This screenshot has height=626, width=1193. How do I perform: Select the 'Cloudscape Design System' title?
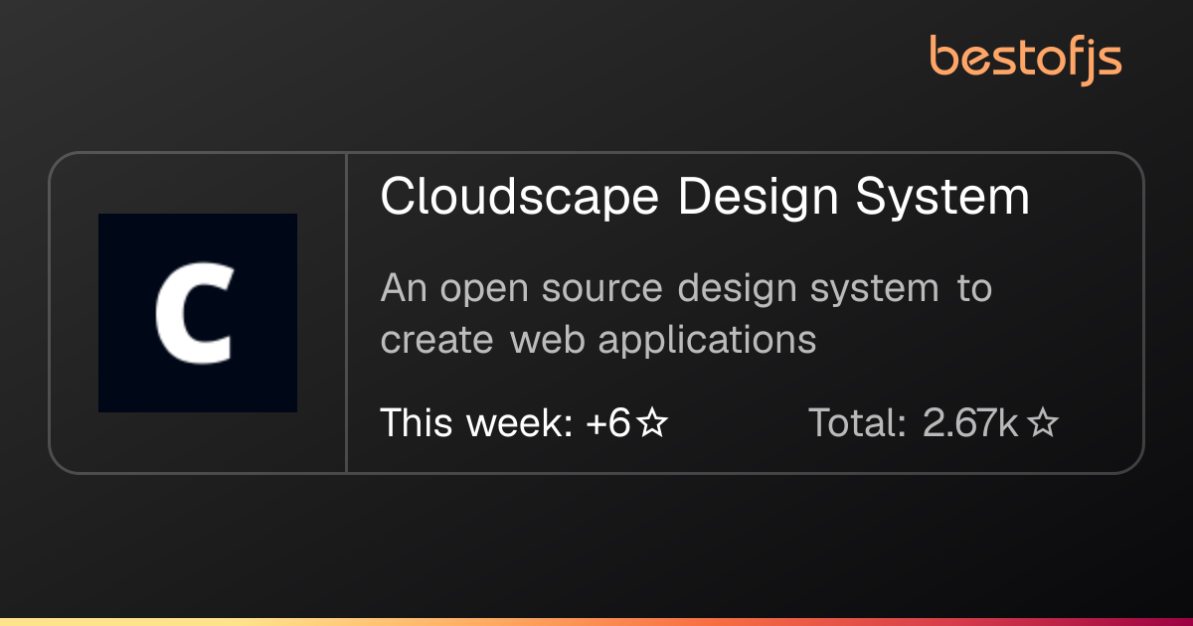(705, 197)
